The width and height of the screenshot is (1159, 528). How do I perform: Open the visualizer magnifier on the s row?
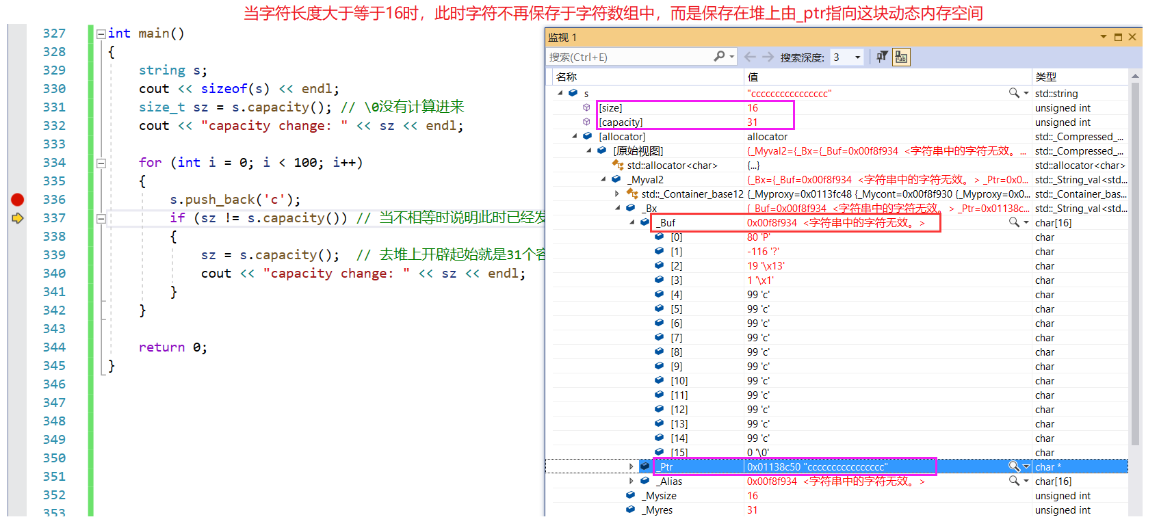pyautogui.click(x=1014, y=92)
